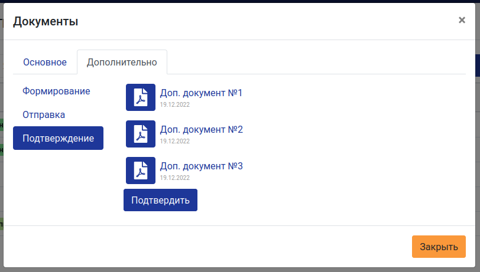Click the date under Доп. документ №2
Viewport: 480px width, 272px height.
175,141
